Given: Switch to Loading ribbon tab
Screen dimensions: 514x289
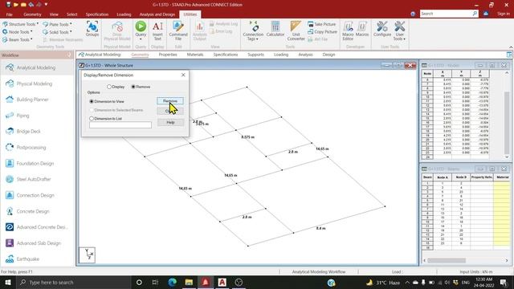Looking at the screenshot, I should coord(124,14).
